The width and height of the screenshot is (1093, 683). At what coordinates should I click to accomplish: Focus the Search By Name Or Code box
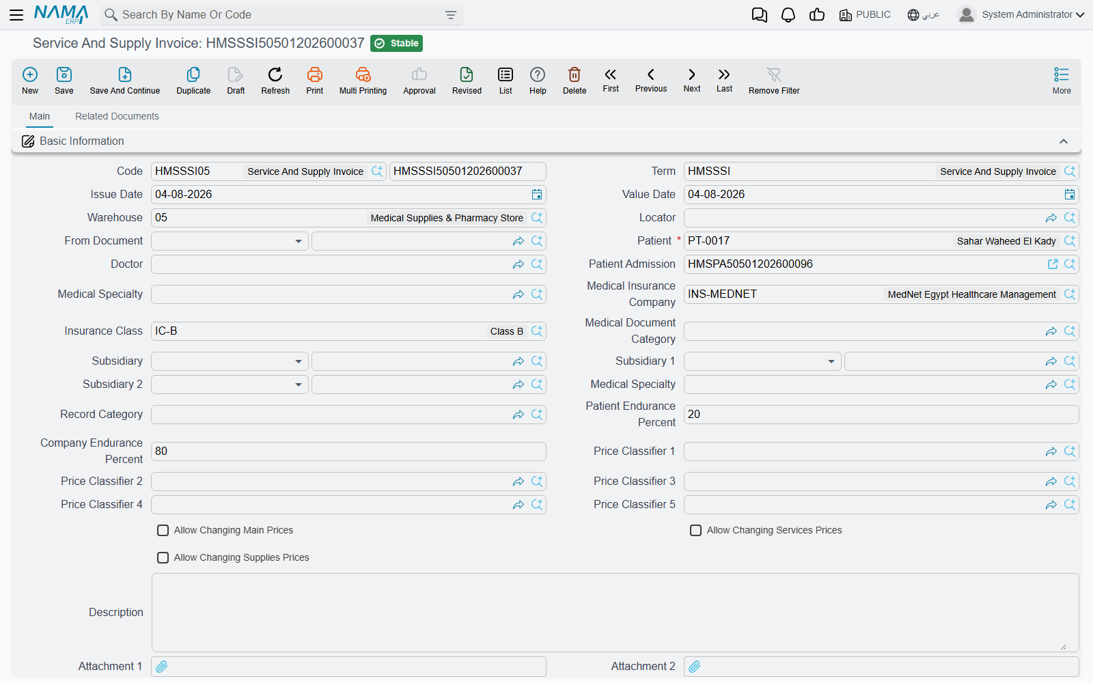(282, 15)
